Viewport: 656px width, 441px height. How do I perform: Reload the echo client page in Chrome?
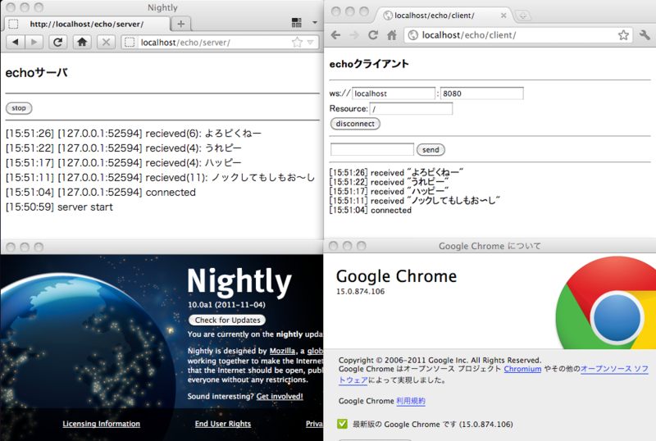click(x=373, y=35)
